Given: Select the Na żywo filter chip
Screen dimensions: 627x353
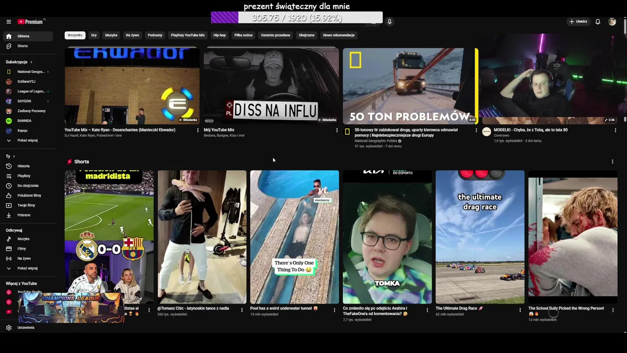Looking at the screenshot, I should [x=132, y=35].
